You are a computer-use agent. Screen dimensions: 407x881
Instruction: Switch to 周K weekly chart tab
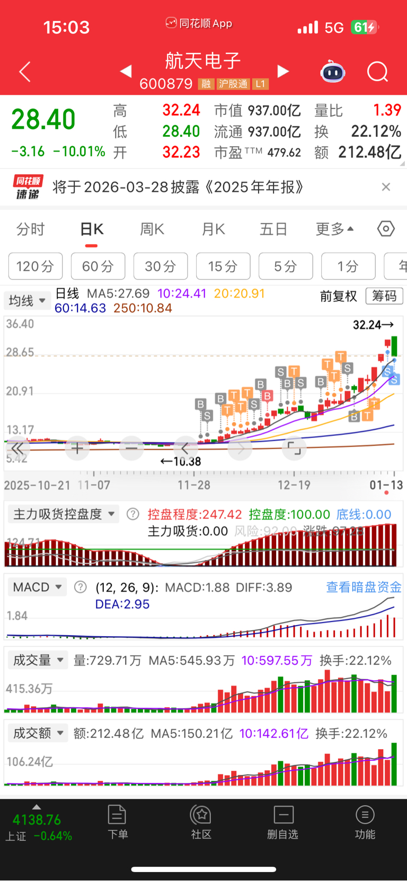(152, 229)
